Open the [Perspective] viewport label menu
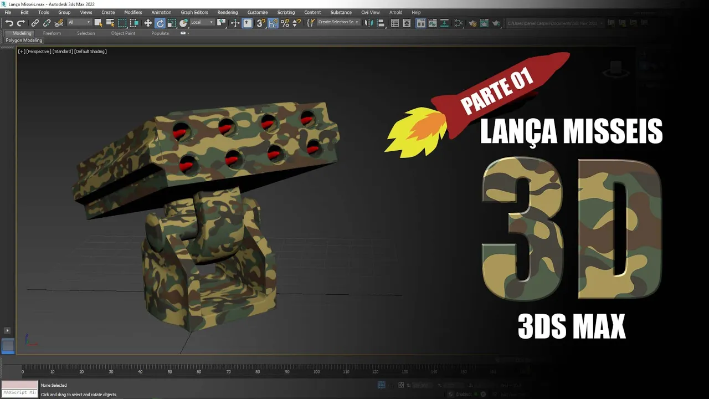 point(39,52)
